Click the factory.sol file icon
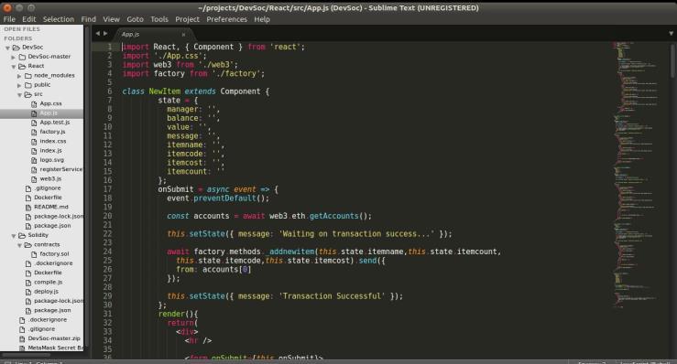Viewport: 677px width, 364px height. coord(34,254)
